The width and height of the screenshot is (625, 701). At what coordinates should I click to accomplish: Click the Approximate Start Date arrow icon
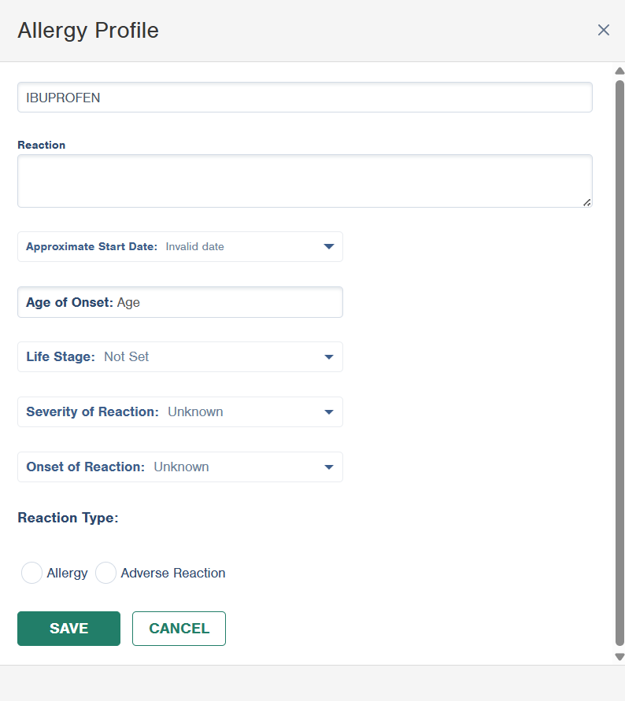pos(329,247)
